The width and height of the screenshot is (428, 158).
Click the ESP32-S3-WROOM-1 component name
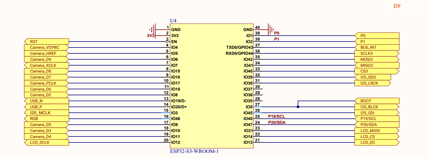(x=194, y=151)
